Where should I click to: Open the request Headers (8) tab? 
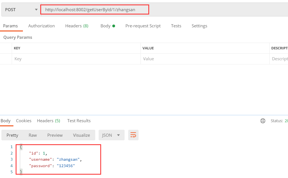pos(77,26)
